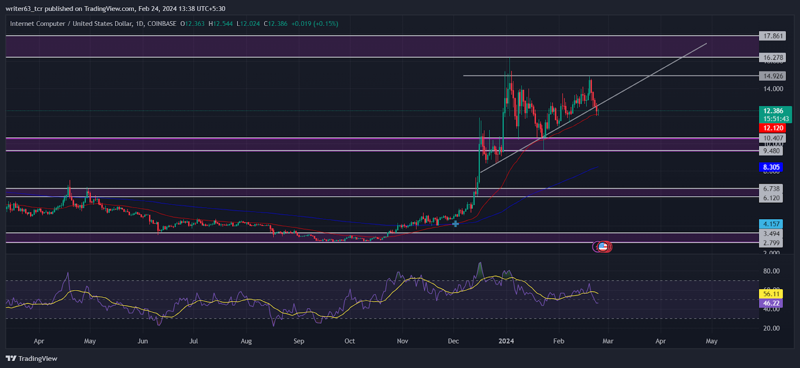
Task: Click the low value L12.024
Action: (248, 23)
